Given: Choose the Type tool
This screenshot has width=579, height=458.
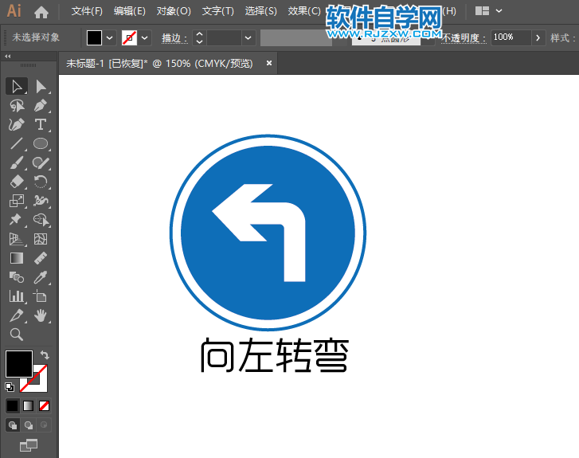Looking at the screenshot, I should (41, 124).
